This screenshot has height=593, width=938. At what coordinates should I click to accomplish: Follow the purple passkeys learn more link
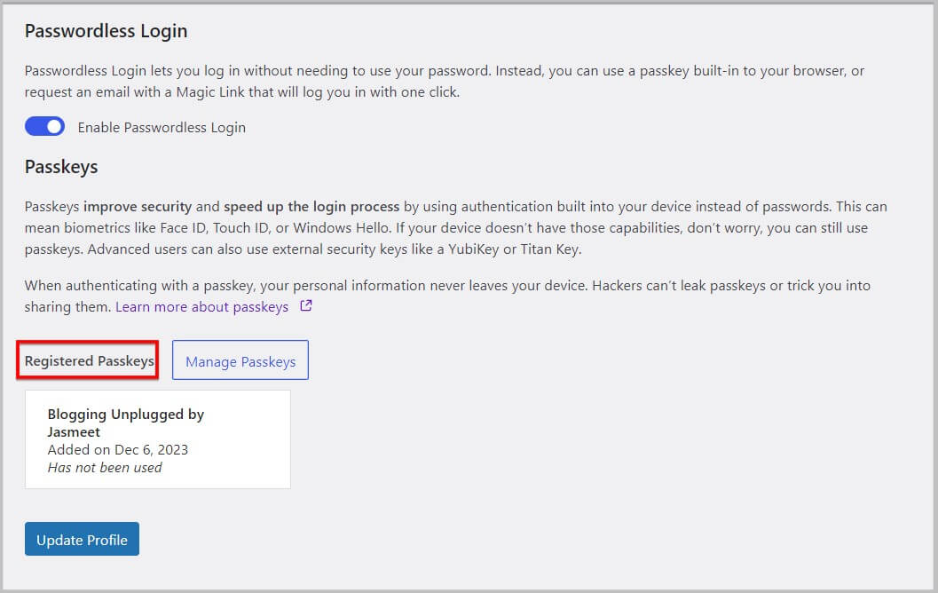(x=201, y=305)
